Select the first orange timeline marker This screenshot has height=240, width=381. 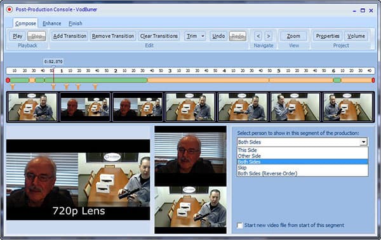coord(13,86)
